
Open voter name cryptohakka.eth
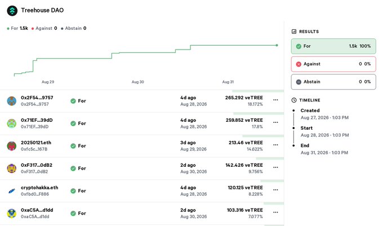tap(39, 188)
